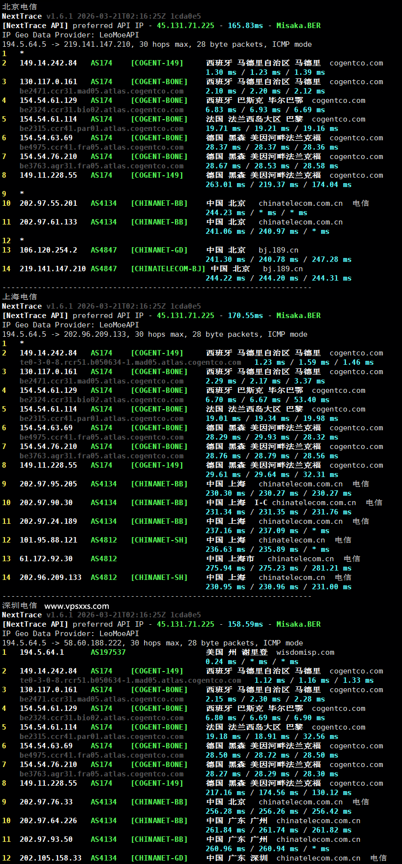Click the 256.28 ms latency value
The width and height of the screenshot is (402, 864).
pos(225,811)
